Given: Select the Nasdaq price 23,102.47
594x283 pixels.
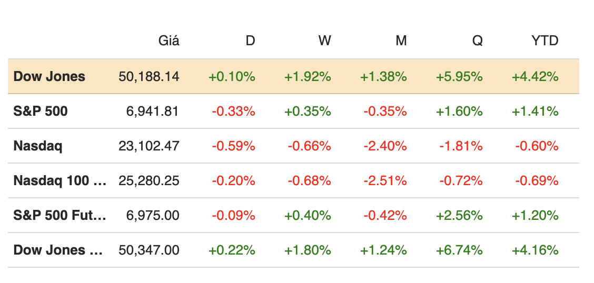Looking at the screenshot, I should [x=149, y=146].
